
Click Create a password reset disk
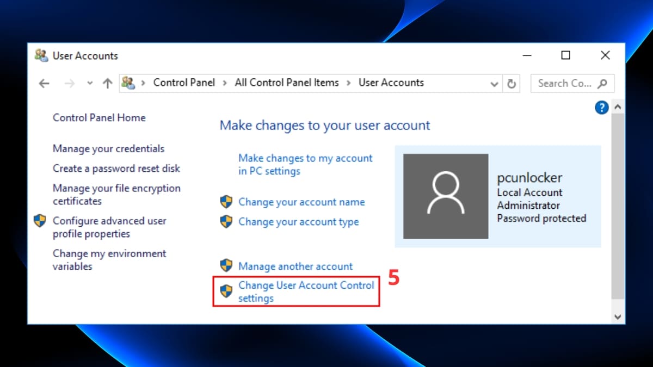(x=116, y=169)
